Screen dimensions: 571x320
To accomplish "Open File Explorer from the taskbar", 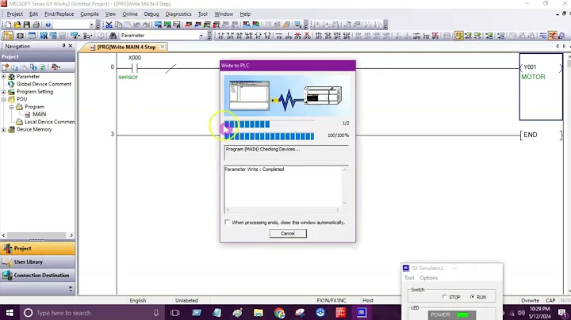I will (259, 313).
